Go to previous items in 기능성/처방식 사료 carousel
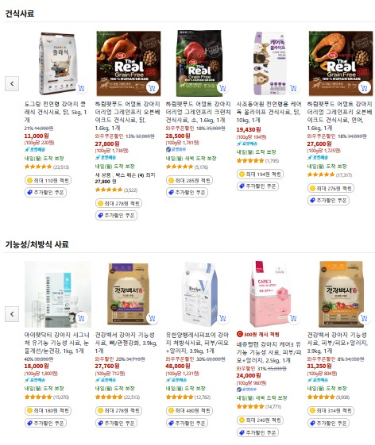 coord(12,314)
